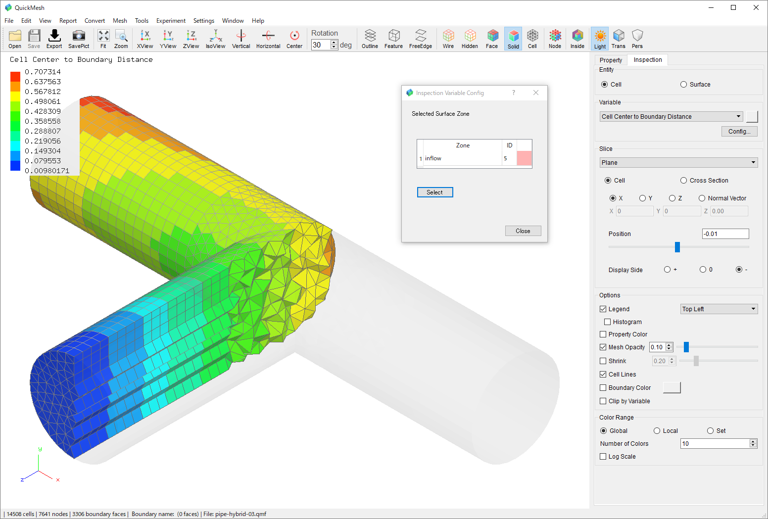Enable the Shrink checkbox

point(603,361)
